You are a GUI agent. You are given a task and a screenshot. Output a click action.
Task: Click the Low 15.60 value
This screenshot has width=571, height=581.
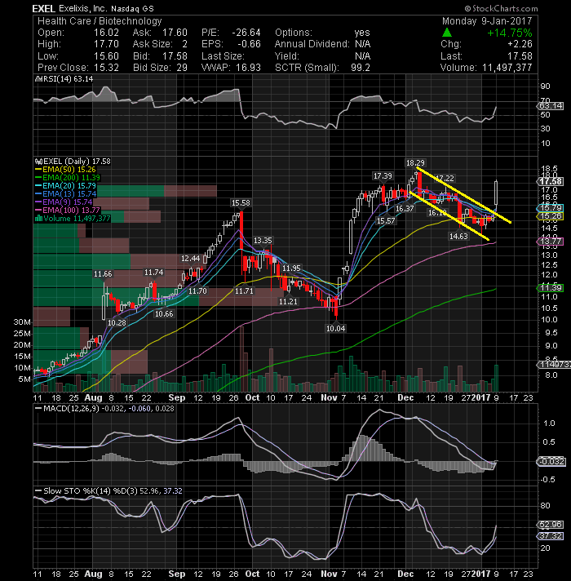coord(106,56)
